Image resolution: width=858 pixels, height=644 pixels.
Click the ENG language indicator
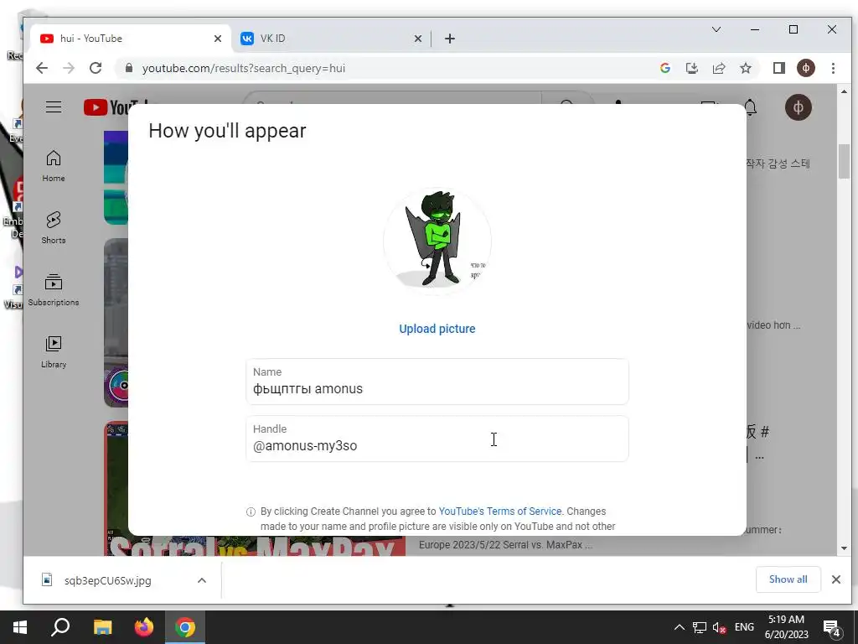coord(744,627)
